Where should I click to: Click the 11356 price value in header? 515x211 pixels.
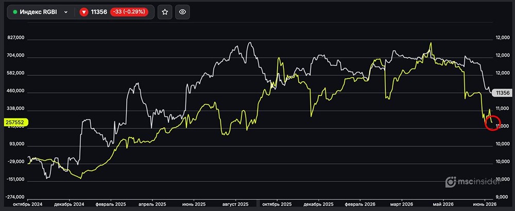[99, 12]
